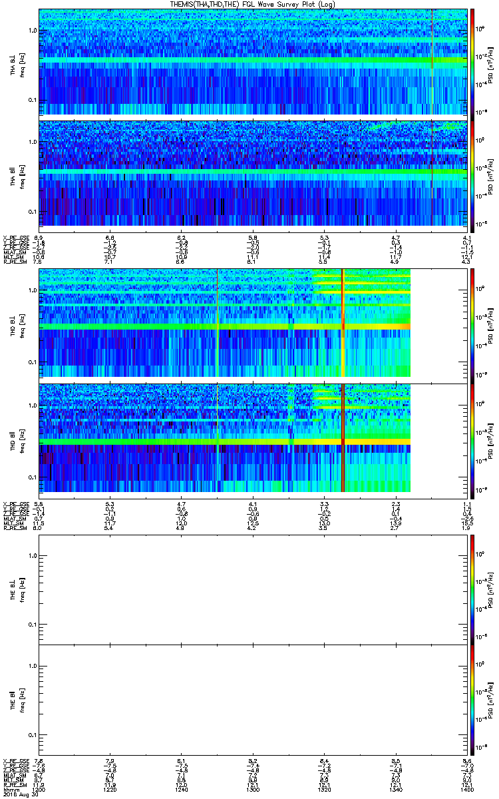Click the 1.0 frequency tick on THD B-parallel
Viewport: 499px width, 799px height.
coord(32,406)
